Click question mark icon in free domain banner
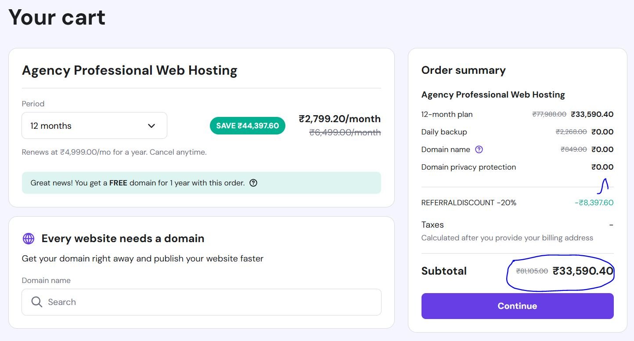 [x=253, y=183]
